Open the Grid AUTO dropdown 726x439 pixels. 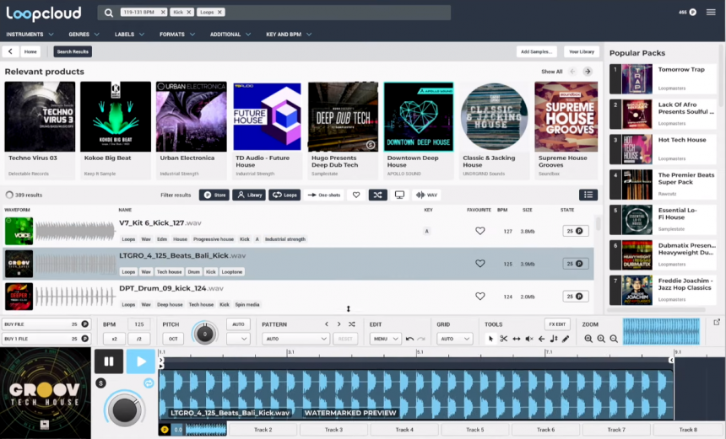(454, 339)
